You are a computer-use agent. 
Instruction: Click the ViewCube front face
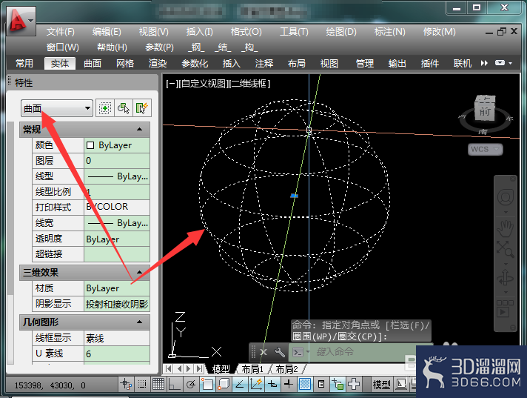485,112
